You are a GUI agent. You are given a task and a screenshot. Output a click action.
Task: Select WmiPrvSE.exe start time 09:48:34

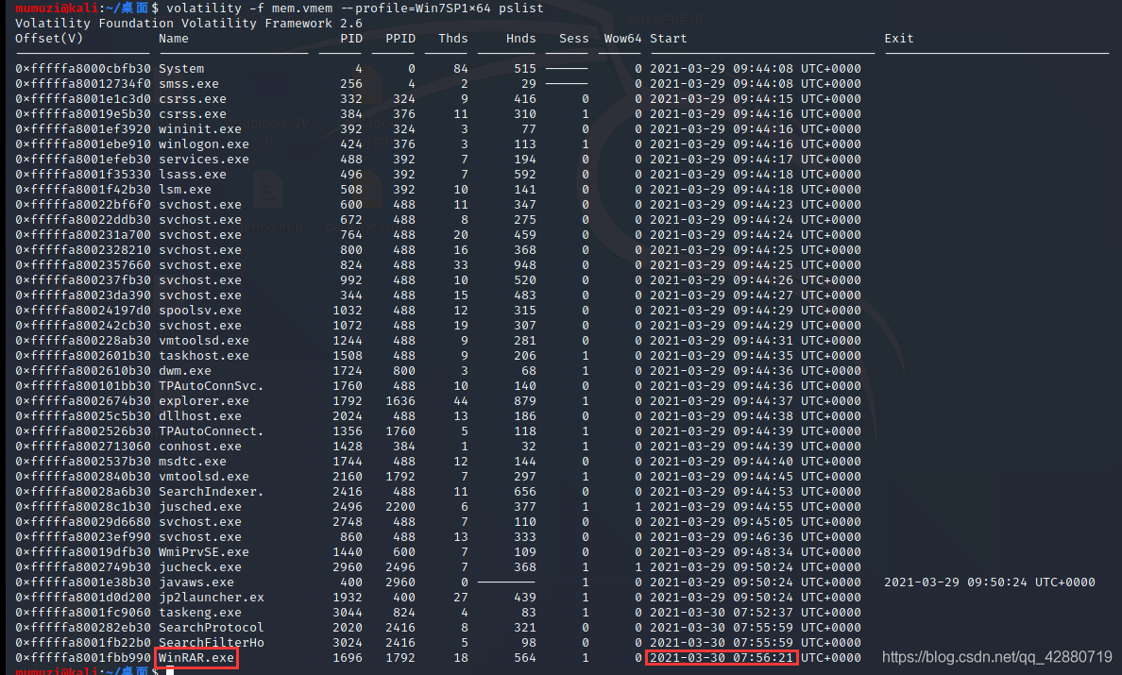[x=763, y=552]
